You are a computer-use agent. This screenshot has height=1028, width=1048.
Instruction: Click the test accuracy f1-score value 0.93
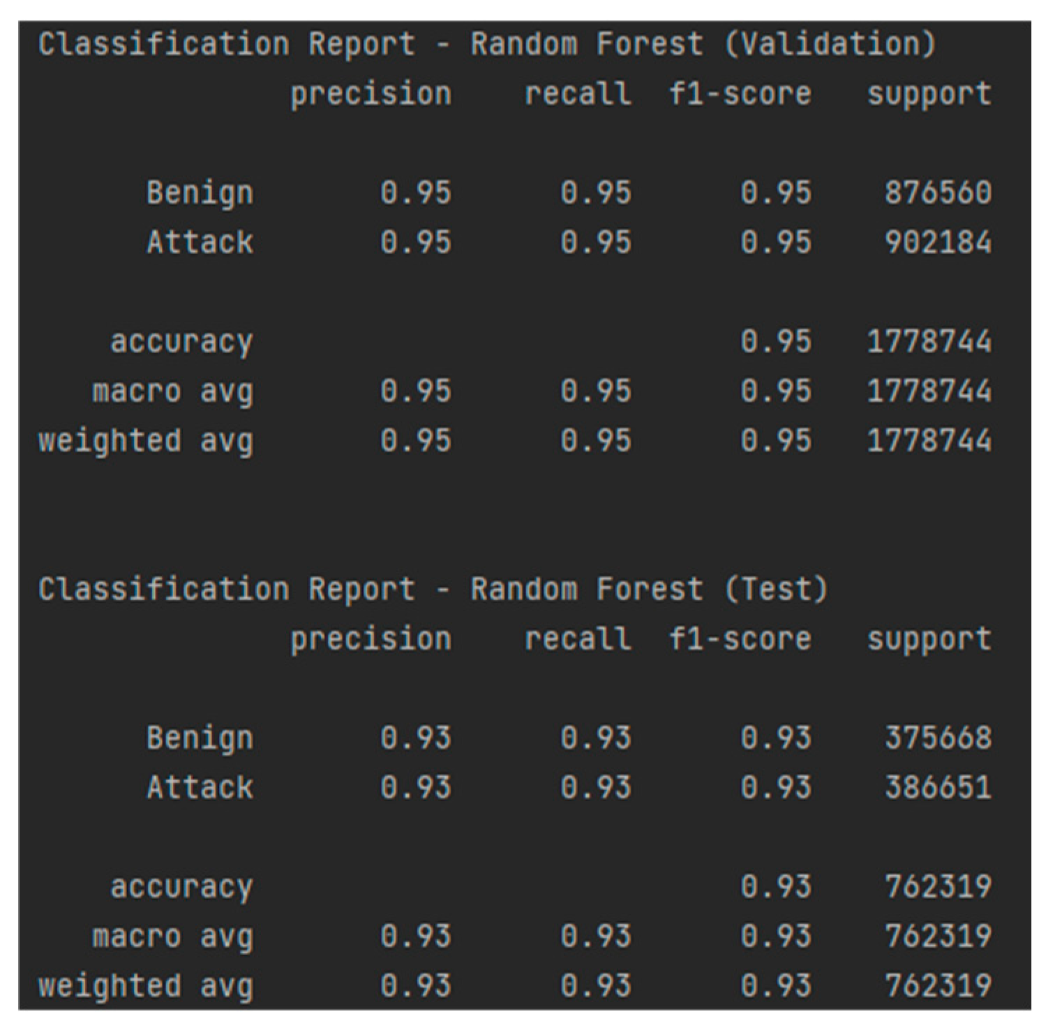pyautogui.click(x=776, y=887)
